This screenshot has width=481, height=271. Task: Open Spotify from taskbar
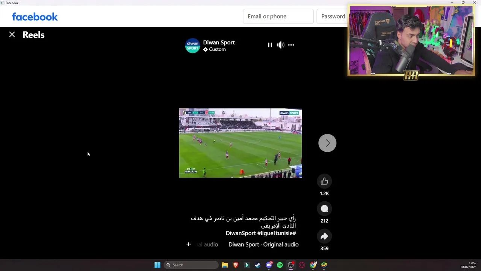(280, 265)
